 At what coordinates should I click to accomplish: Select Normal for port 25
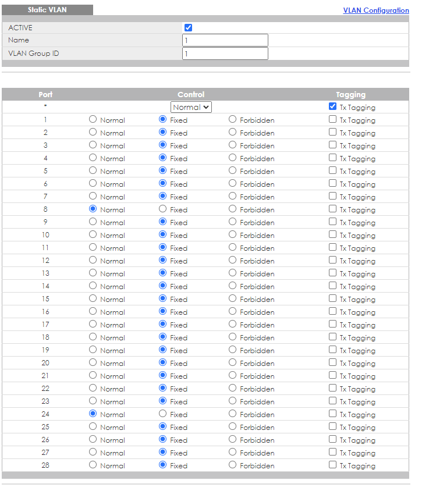tap(93, 426)
